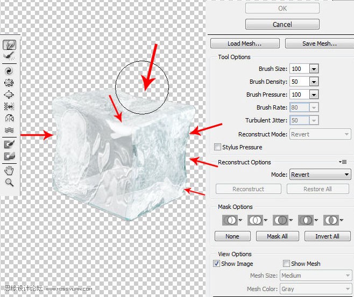Viewport: 354px width, 297px height.
Task: Click the Cancel button
Action: pos(282,24)
